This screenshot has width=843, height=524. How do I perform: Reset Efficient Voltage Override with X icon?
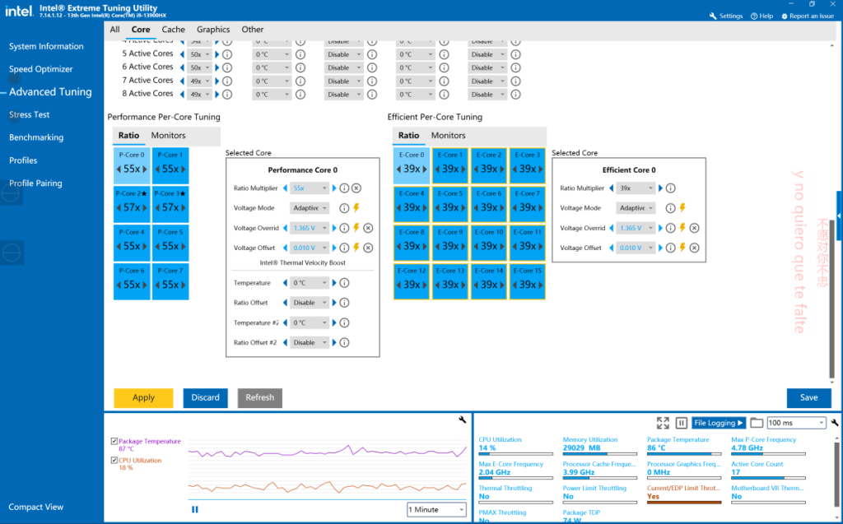[695, 228]
